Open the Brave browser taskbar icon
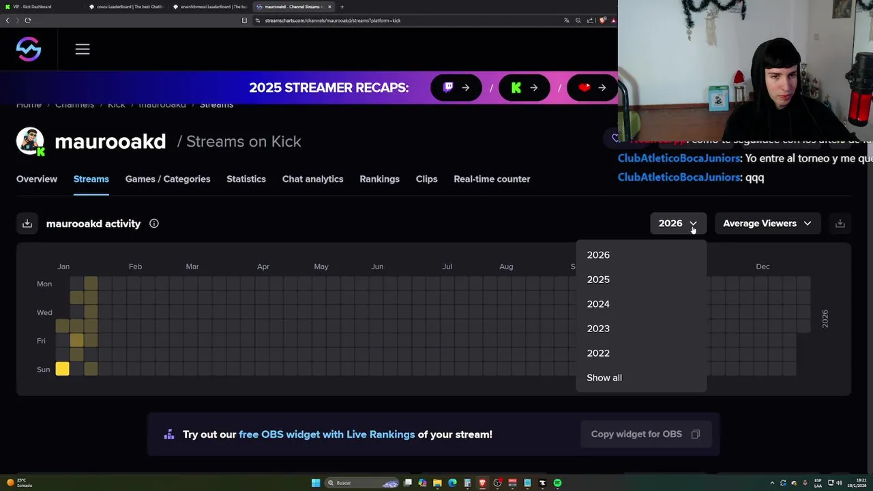 pyautogui.click(x=482, y=483)
